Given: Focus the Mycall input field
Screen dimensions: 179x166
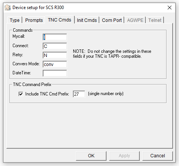Looking at the screenshot, I should 55,37.
